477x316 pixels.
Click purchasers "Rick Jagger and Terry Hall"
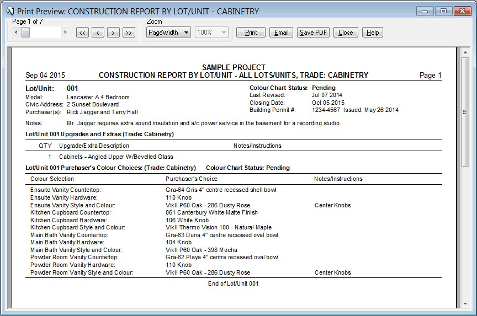[102, 112]
